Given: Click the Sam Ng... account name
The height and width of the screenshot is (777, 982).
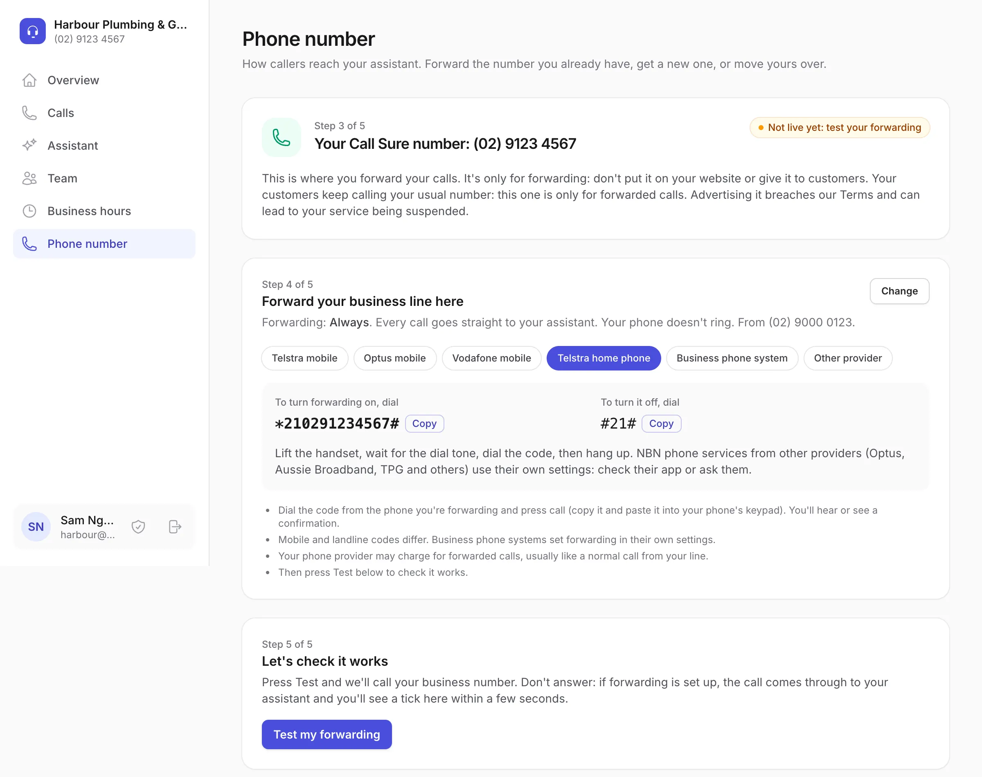Looking at the screenshot, I should click(88, 520).
